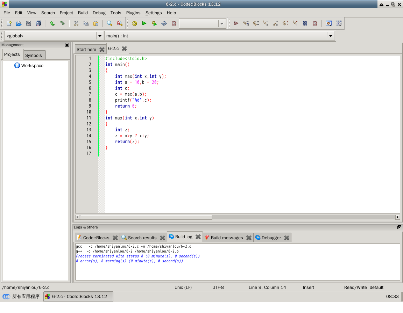Image resolution: width=403 pixels, height=313 pixels.
Task: Rebuild the project with the cycle icon
Action: 164,23
